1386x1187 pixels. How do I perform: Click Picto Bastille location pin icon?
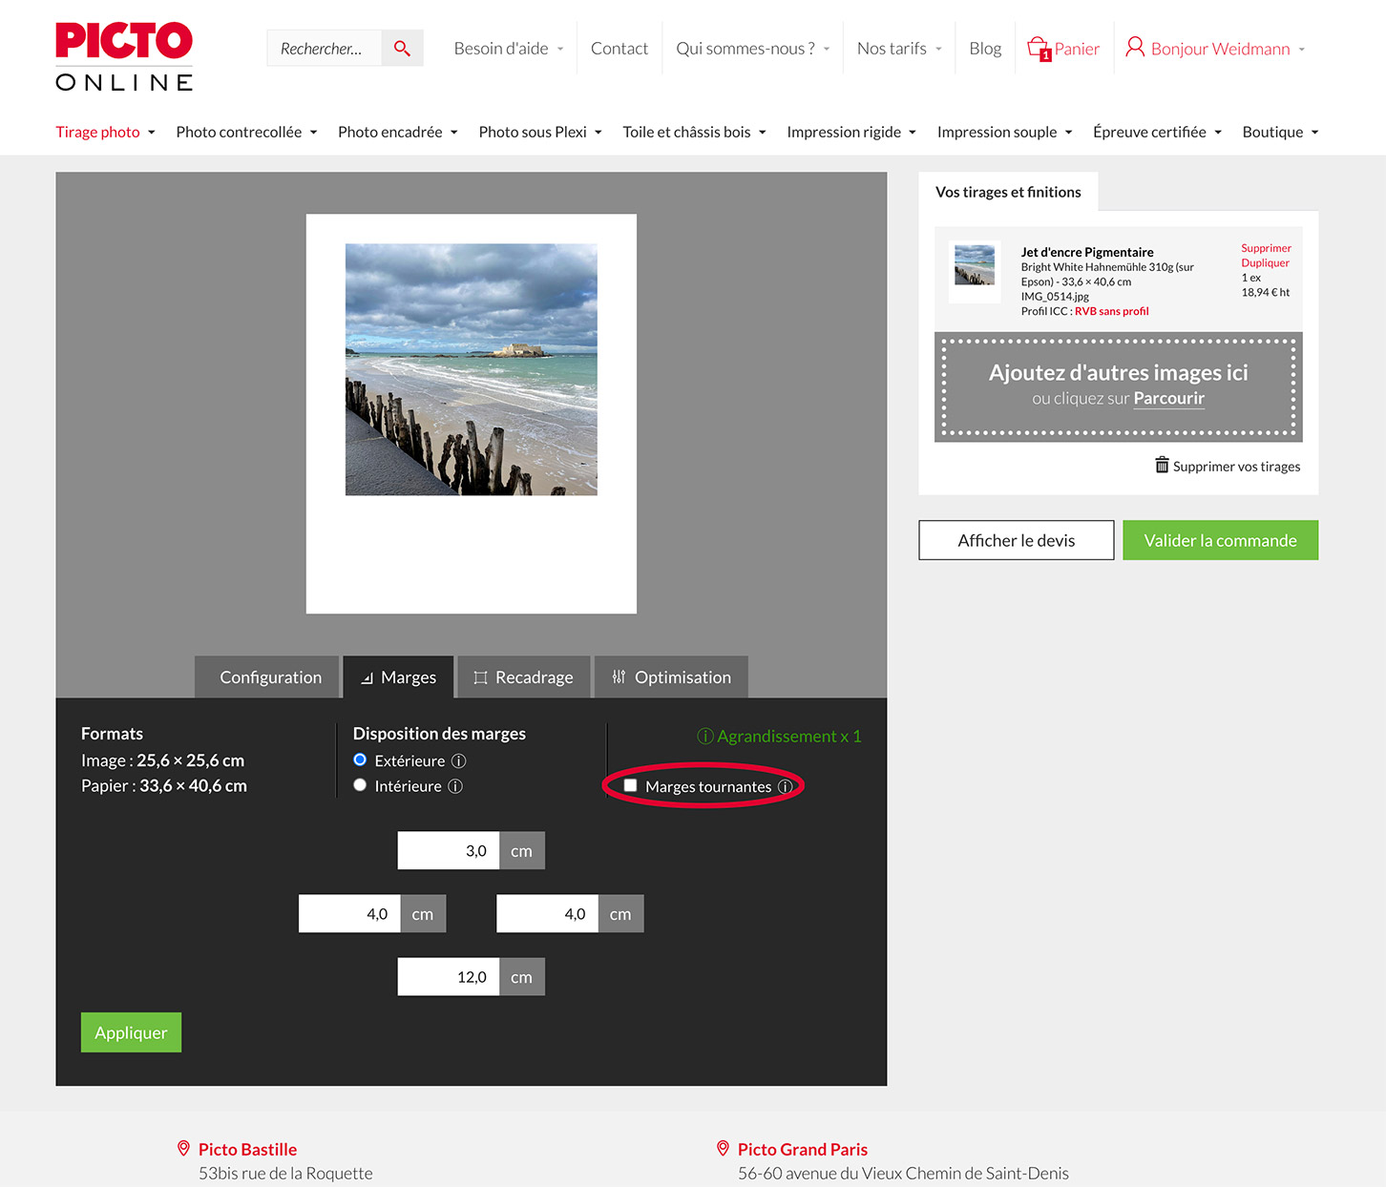pyautogui.click(x=183, y=1149)
